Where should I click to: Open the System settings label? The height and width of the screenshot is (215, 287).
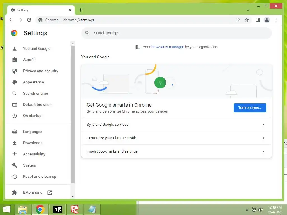[x=29, y=165]
